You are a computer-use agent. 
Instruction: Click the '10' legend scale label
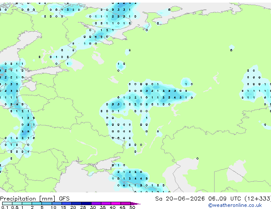pos(53,207)
